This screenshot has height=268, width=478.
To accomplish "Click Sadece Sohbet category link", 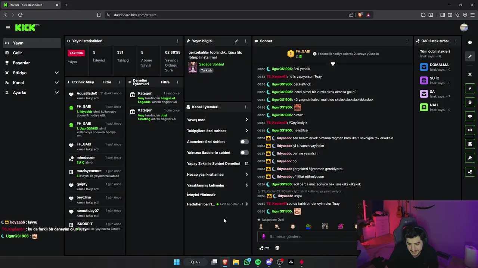I will pos(211,64).
